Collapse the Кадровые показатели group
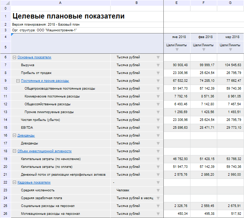The image size is (244, 218). pos(14,182)
